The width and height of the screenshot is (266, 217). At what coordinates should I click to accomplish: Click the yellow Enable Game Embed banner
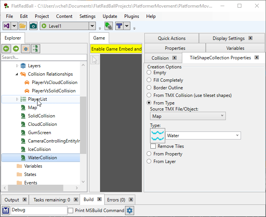coord(116,49)
